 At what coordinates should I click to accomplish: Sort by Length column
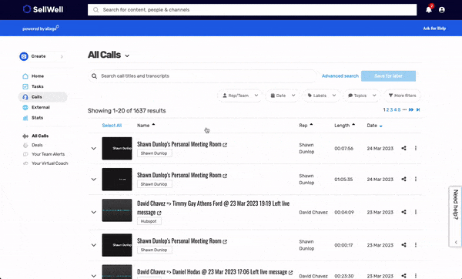click(x=344, y=126)
